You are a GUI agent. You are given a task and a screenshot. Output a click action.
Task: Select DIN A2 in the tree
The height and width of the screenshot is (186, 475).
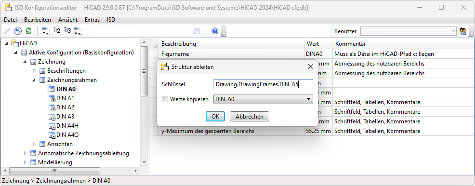pos(65,107)
